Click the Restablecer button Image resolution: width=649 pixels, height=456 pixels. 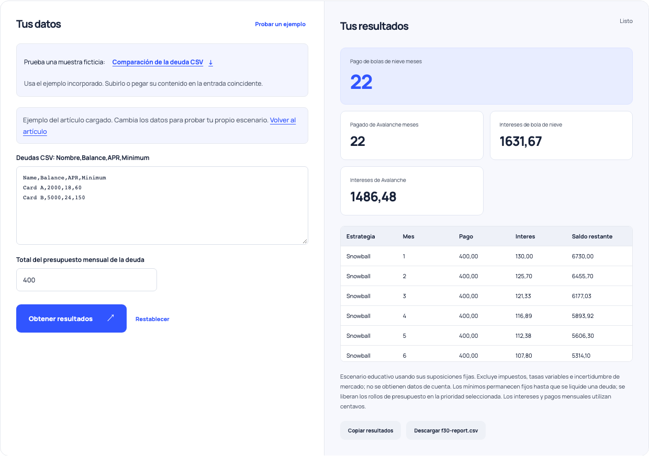pyautogui.click(x=152, y=319)
